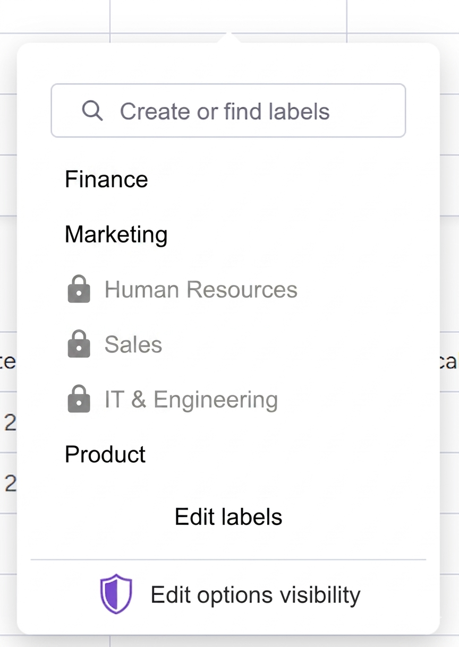Image resolution: width=459 pixels, height=647 pixels.
Task: Select the locked Human Resources label
Action: (201, 290)
